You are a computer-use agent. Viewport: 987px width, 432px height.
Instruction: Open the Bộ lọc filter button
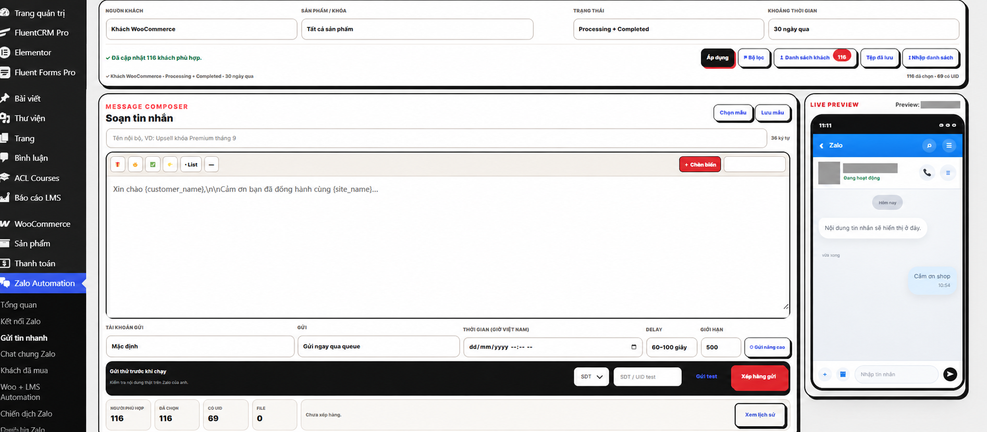(x=754, y=58)
